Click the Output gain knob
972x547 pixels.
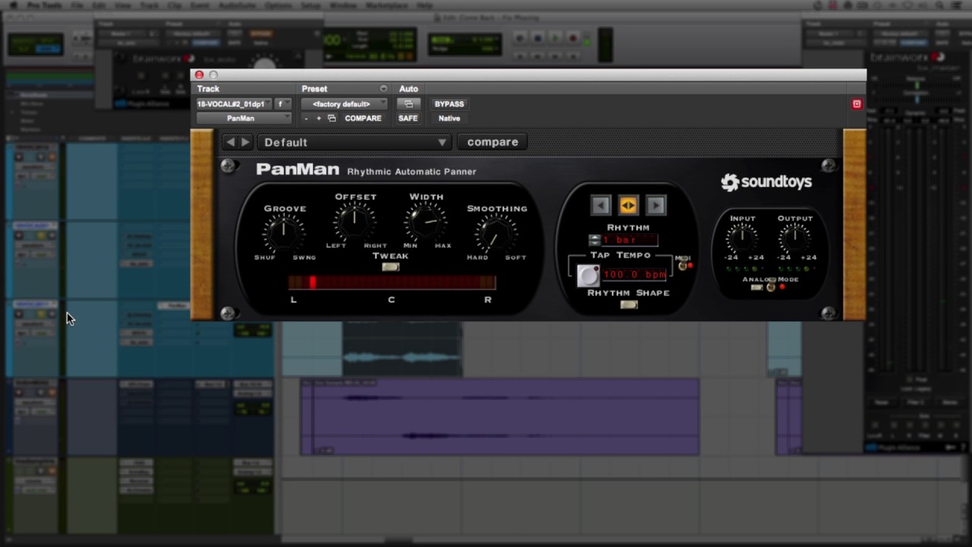point(794,239)
